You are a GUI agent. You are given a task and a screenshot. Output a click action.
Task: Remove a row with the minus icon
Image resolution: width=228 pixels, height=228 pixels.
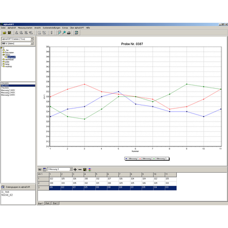(80, 169)
